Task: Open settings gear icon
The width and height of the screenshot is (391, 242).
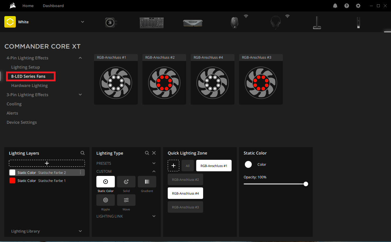Action: tap(358, 6)
